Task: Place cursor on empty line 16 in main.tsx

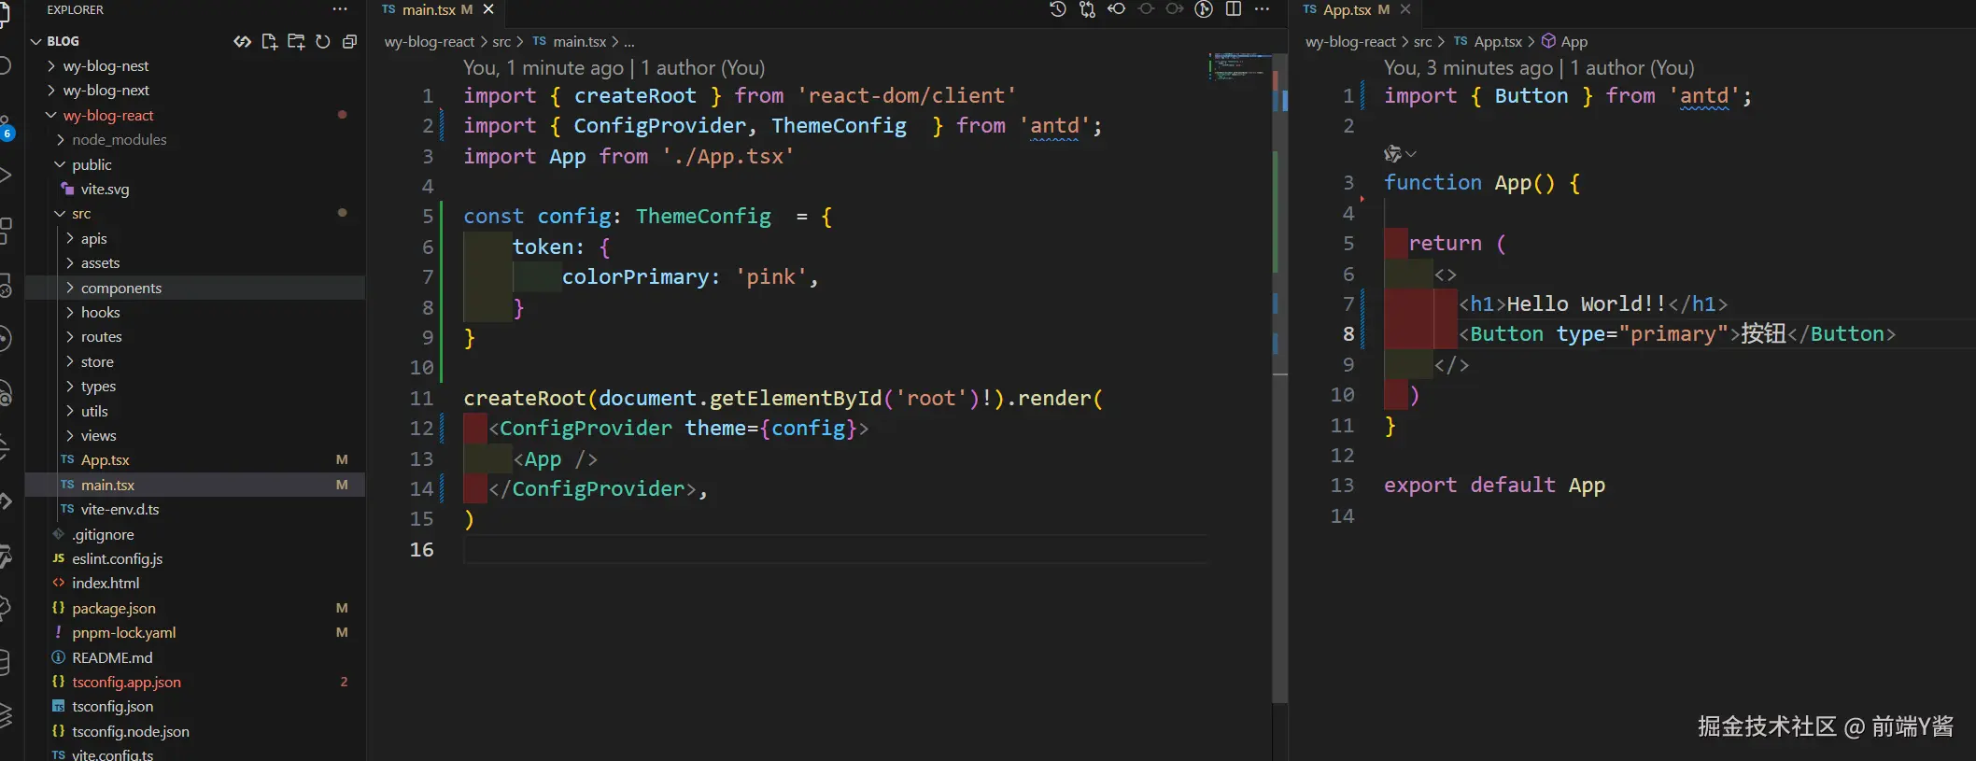Action: pyautogui.click(x=836, y=549)
